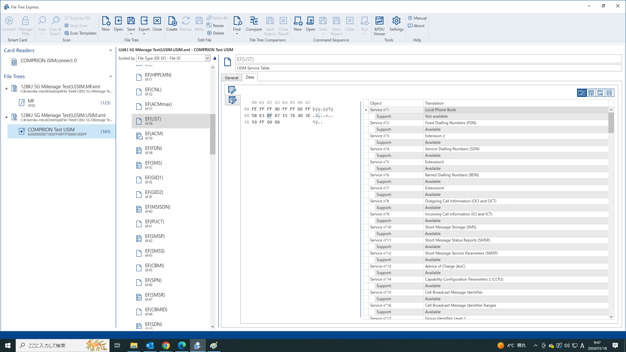Toggle hex-and-translation combined view button
The image size is (626, 352).
coord(582,93)
